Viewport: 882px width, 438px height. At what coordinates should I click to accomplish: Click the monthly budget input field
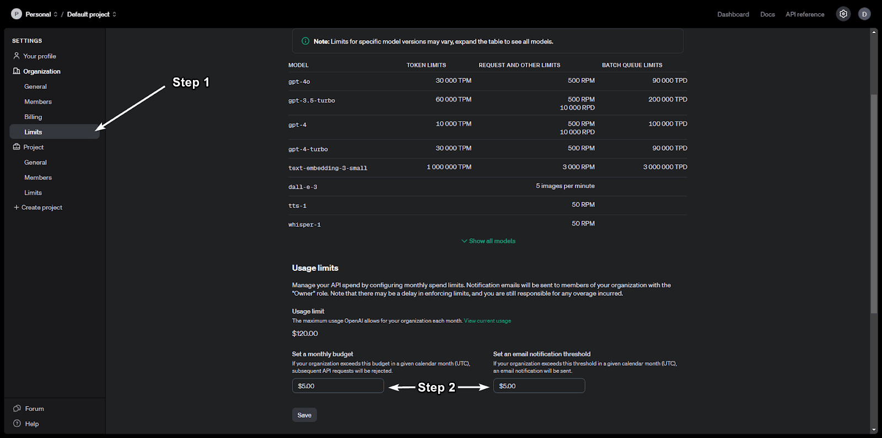(338, 386)
